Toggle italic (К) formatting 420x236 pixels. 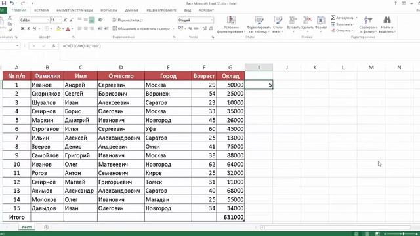point(28,28)
